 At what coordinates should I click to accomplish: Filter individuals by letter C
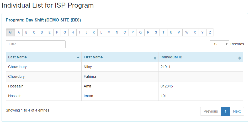[x=34, y=32]
